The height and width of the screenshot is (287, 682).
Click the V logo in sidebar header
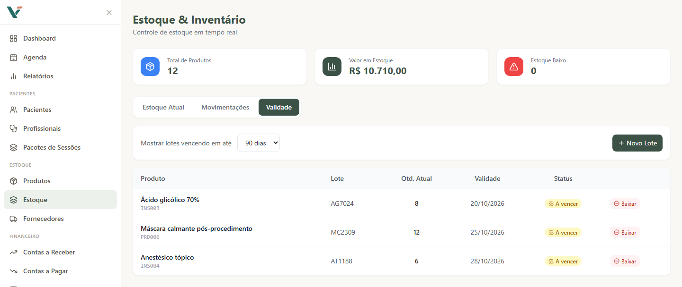[x=15, y=12]
